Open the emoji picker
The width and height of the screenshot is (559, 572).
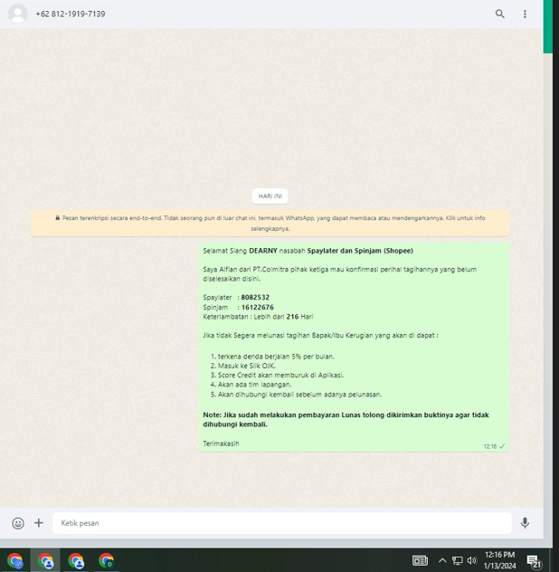pyautogui.click(x=18, y=523)
